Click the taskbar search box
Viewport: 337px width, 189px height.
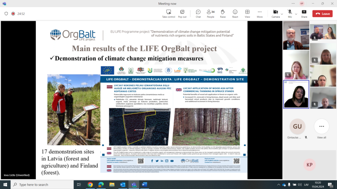pyautogui.click(x=42, y=184)
